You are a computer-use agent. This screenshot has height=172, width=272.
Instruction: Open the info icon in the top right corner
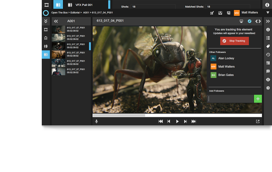pos(267,5)
